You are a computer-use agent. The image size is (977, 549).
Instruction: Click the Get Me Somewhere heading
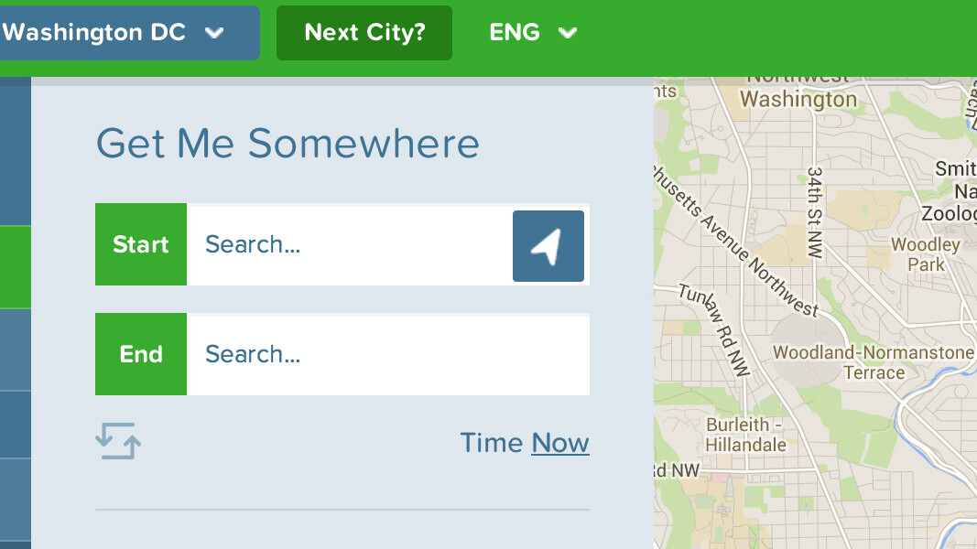tap(288, 144)
